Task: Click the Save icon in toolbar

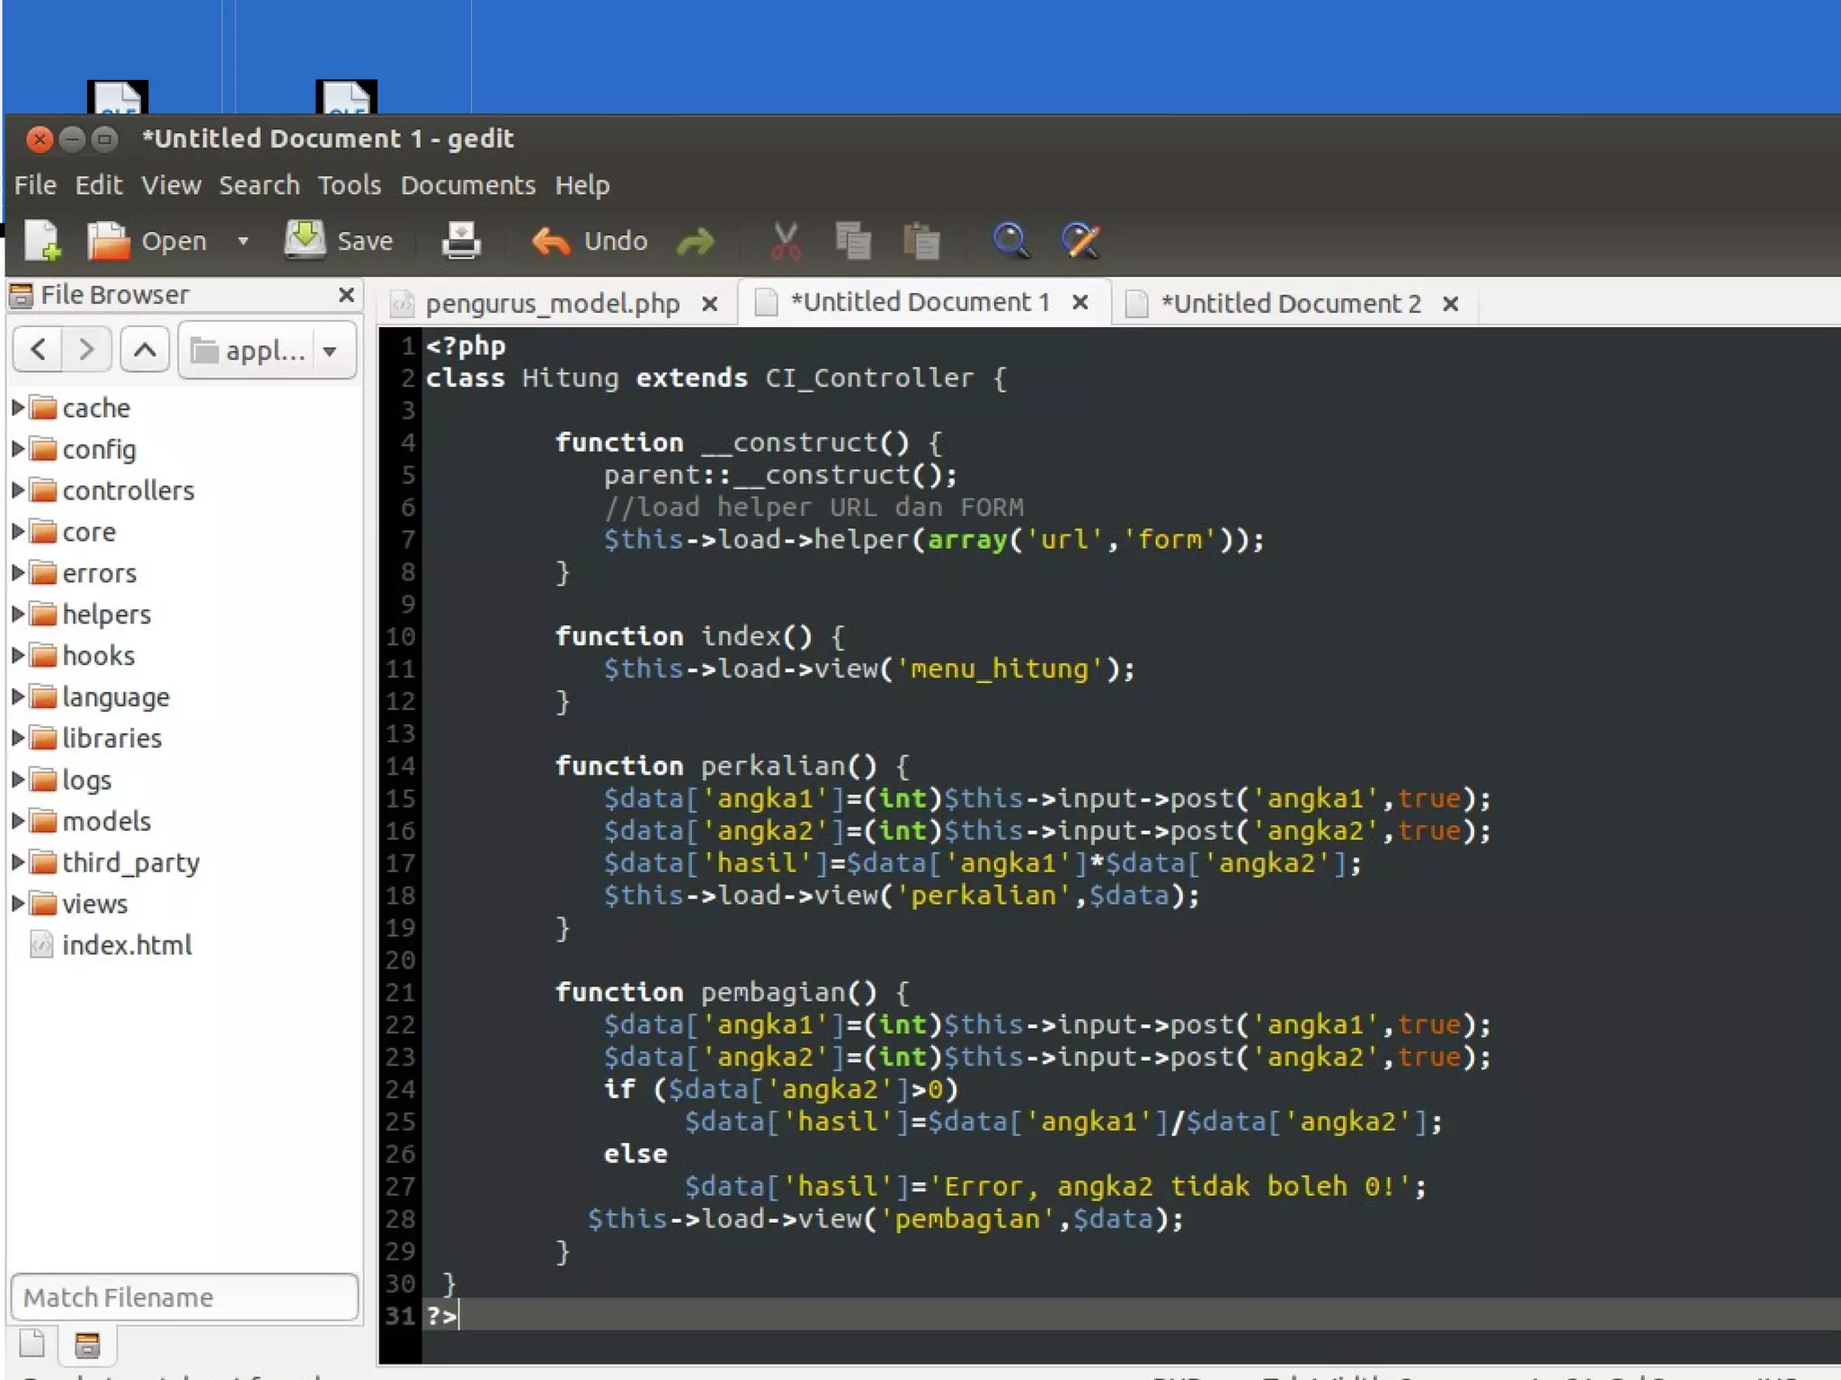Action: click(306, 241)
